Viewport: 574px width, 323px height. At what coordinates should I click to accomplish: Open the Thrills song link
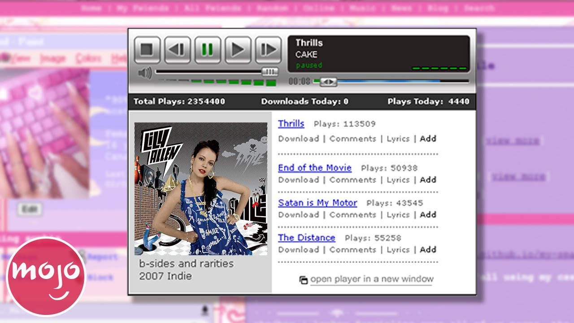291,124
